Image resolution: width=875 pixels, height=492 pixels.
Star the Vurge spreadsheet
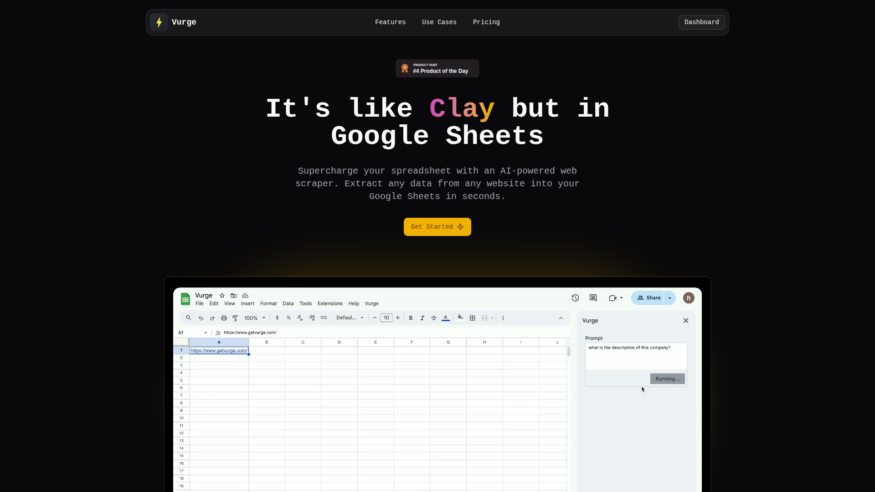pos(222,296)
